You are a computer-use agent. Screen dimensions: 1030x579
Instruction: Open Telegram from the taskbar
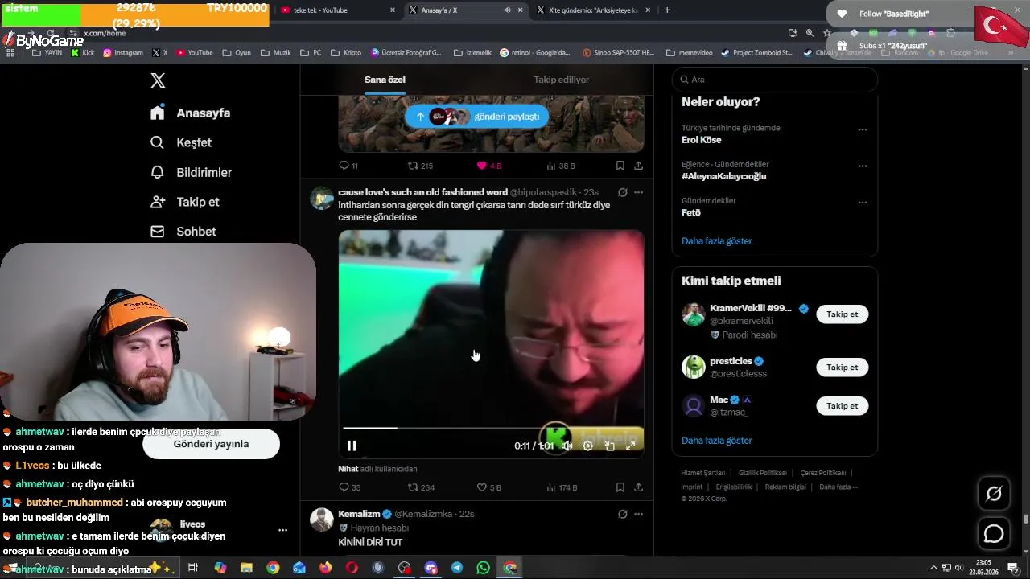tap(457, 568)
